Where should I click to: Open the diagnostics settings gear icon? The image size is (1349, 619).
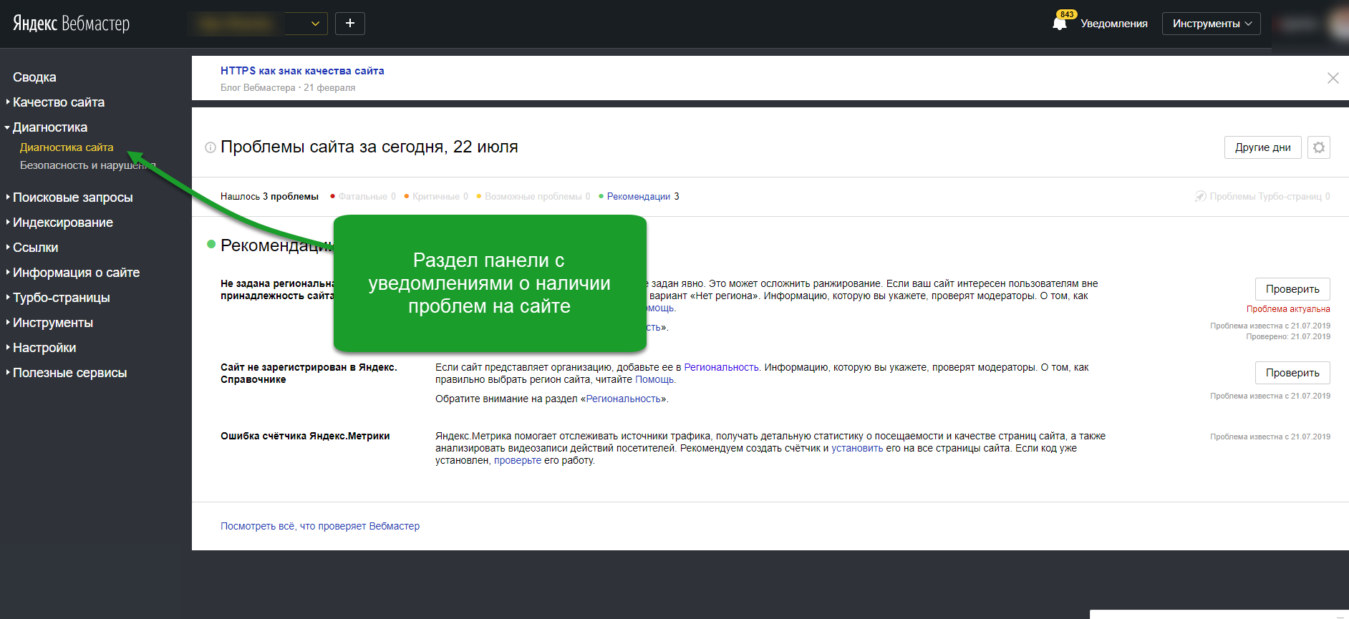coord(1319,147)
